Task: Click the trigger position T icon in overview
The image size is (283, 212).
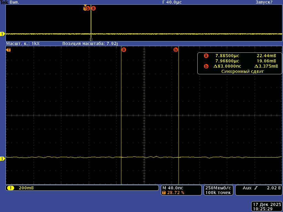Action: click(85, 8)
